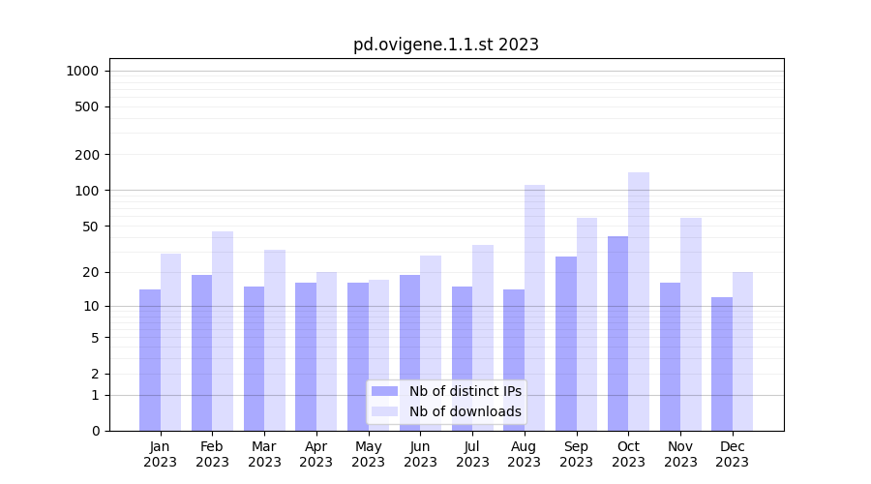The width and height of the screenshot is (871, 484).
Task: Click the October 2023 downloads bar
Action: point(639,301)
